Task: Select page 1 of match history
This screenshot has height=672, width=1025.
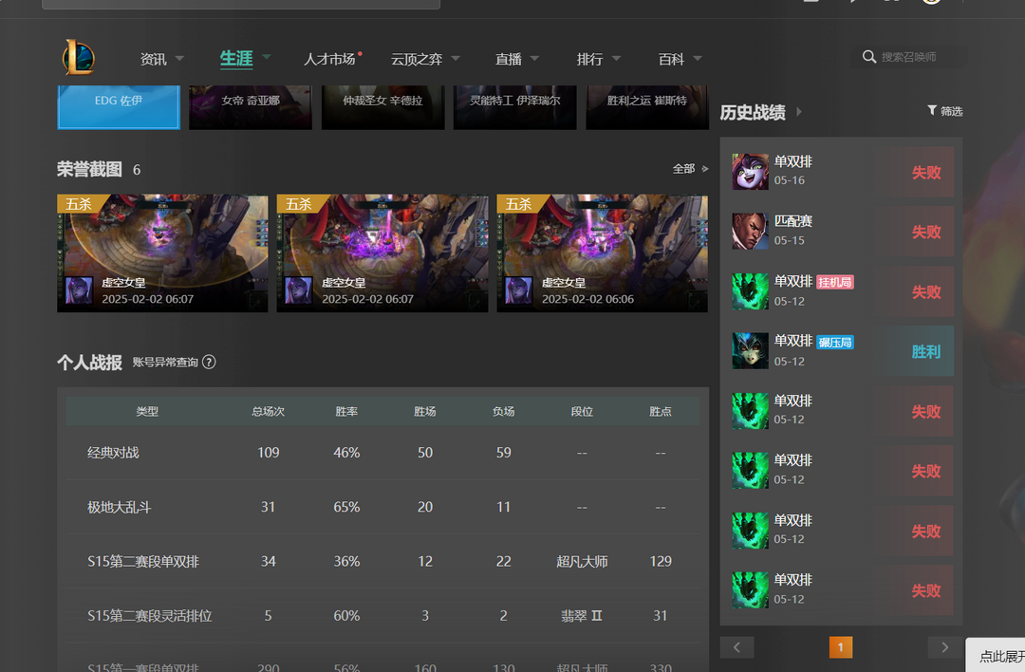Action: [841, 647]
